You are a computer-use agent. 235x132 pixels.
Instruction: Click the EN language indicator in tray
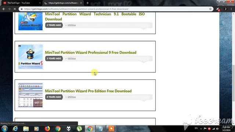pos(196,128)
